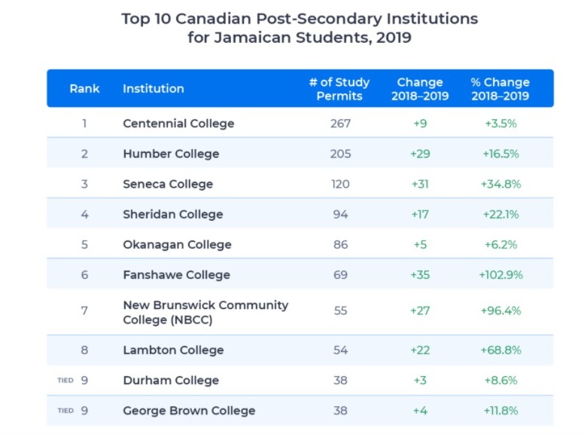Click Fanshawe's +102.9% change value
Image resolution: width=584 pixels, height=434 pixels.
pyautogui.click(x=500, y=274)
